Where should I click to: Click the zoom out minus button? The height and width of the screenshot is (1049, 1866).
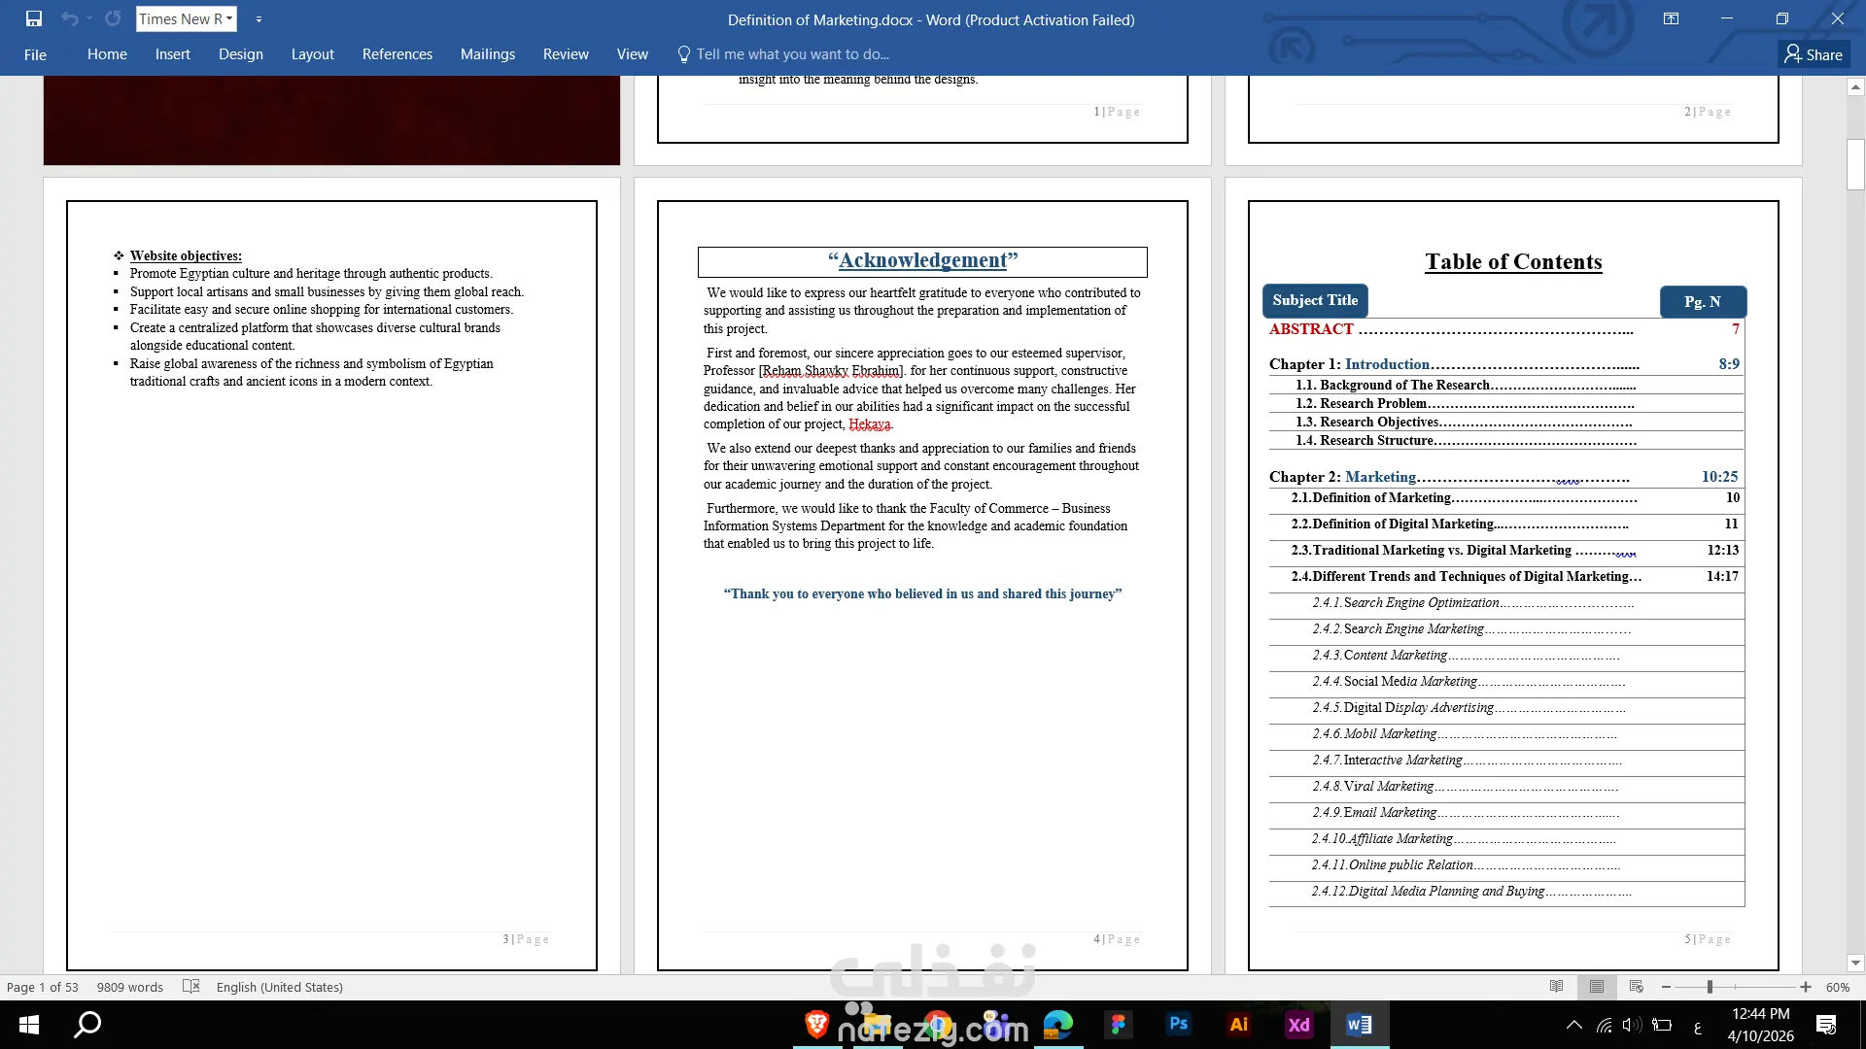1666,987
